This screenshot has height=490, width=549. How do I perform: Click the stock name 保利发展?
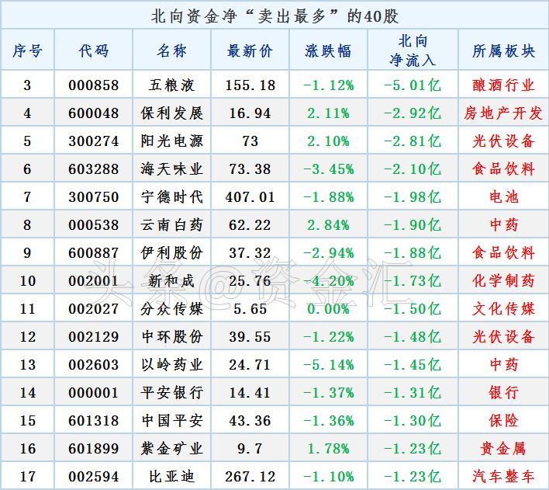click(171, 113)
